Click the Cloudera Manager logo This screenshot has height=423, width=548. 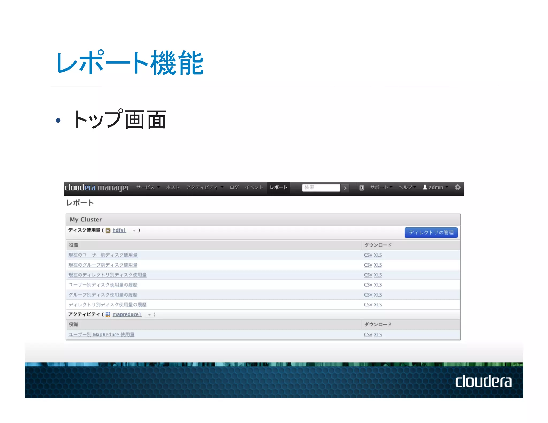pos(97,187)
